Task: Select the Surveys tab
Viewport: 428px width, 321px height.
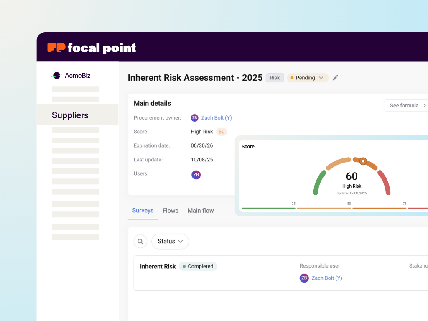Action: pyautogui.click(x=143, y=211)
